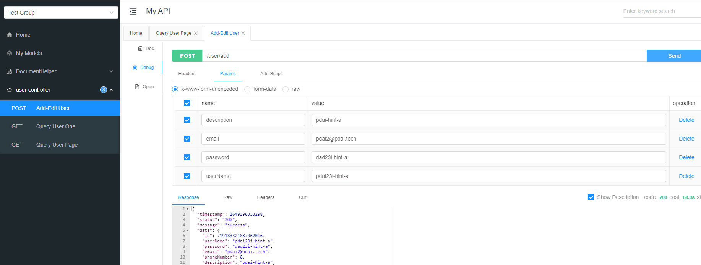
Task: Click the Open document icon
Action: 137,87
